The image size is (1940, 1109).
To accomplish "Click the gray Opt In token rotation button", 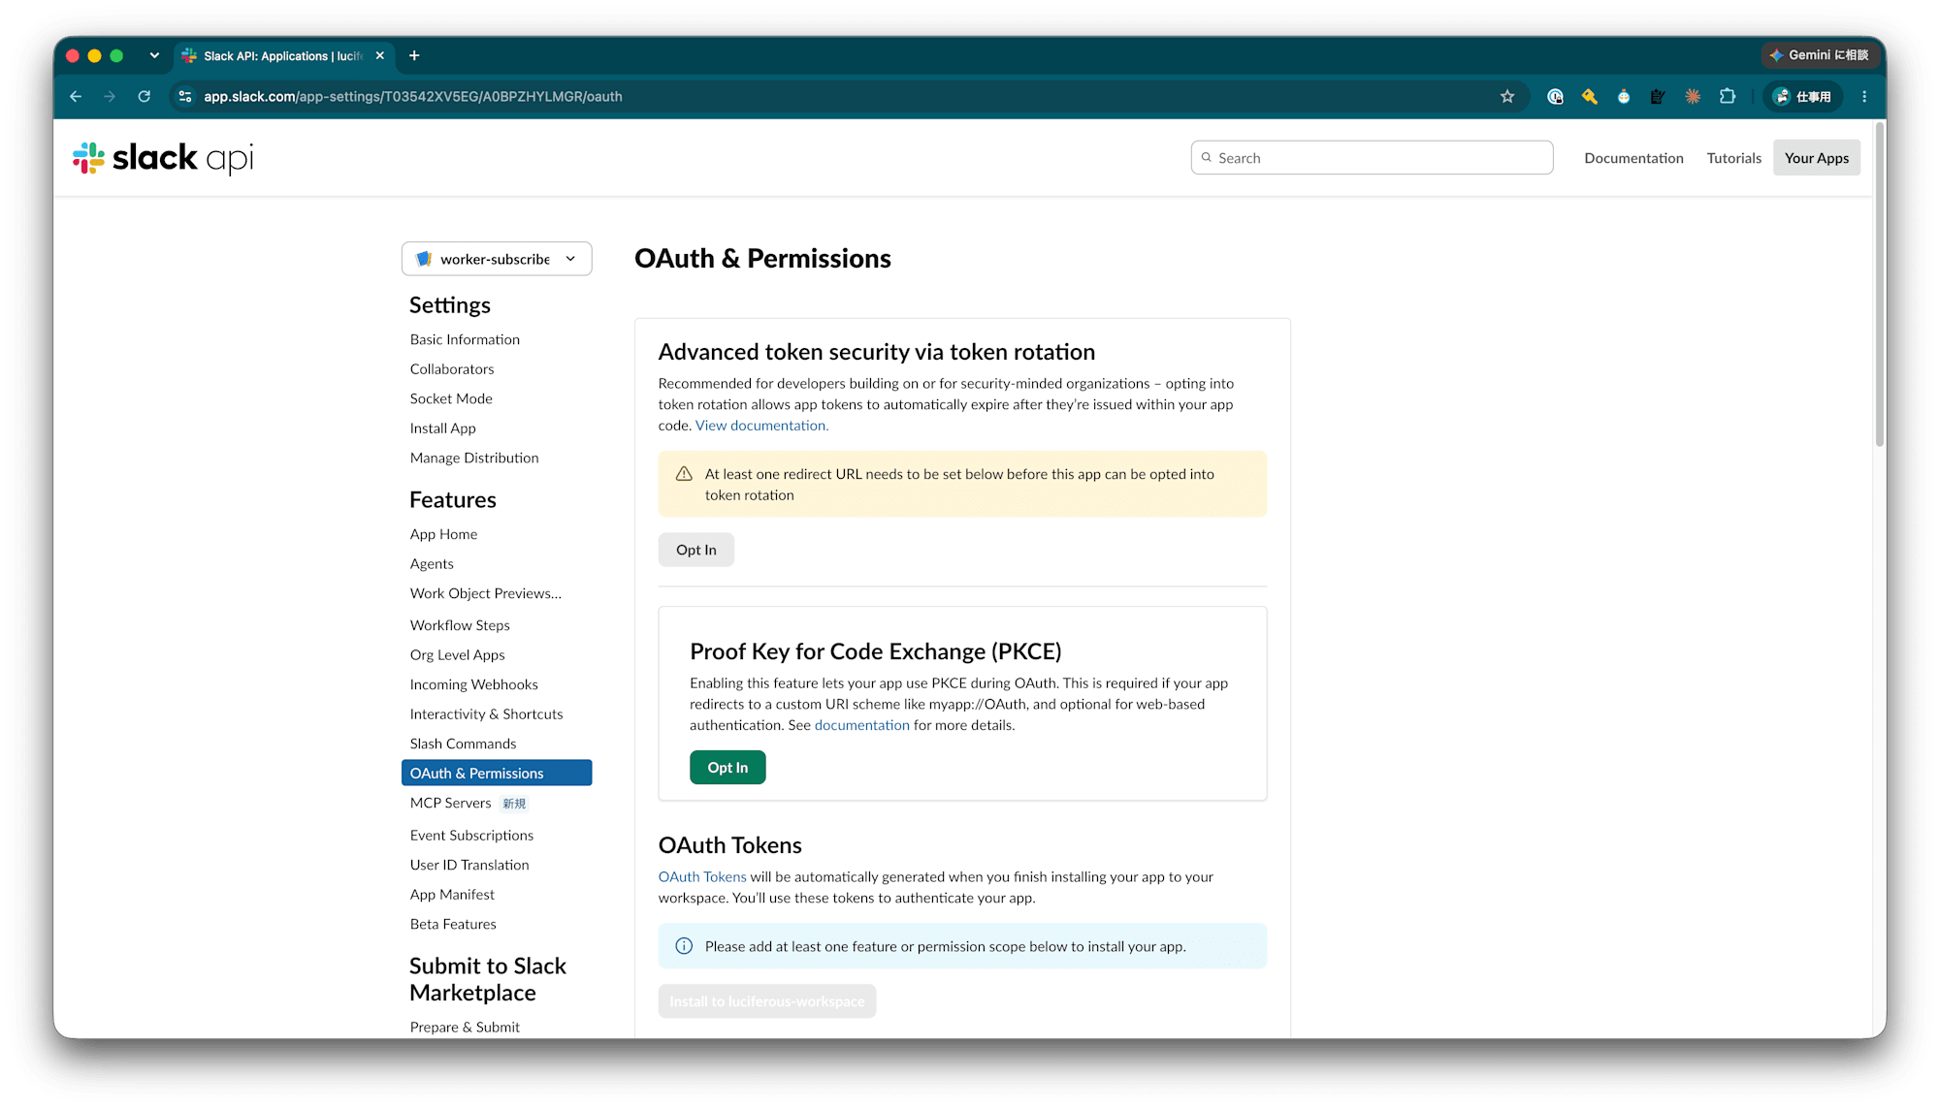I will [696, 550].
